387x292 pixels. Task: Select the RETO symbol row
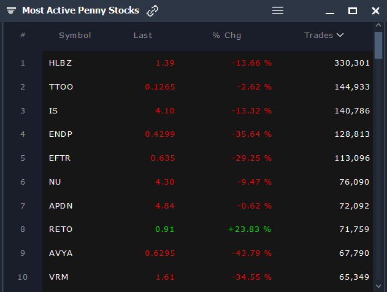[207, 229]
